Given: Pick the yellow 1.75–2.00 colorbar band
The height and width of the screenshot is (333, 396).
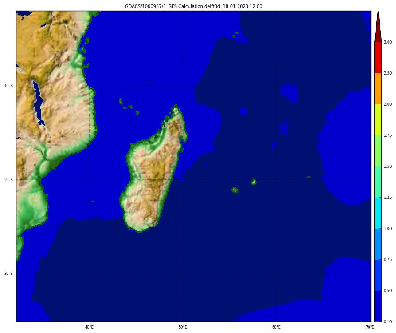Looking at the screenshot, I should pyautogui.click(x=378, y=120).
